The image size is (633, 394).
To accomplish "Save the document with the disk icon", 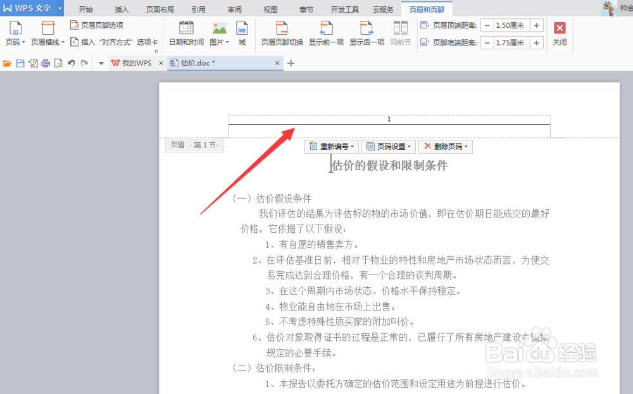I will 20,63.
